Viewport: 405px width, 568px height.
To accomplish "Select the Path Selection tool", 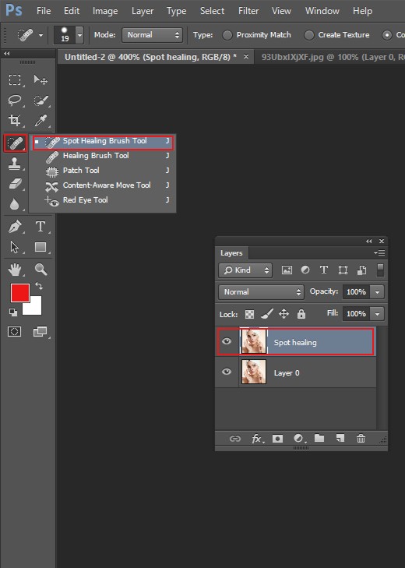I will [15, 247].
